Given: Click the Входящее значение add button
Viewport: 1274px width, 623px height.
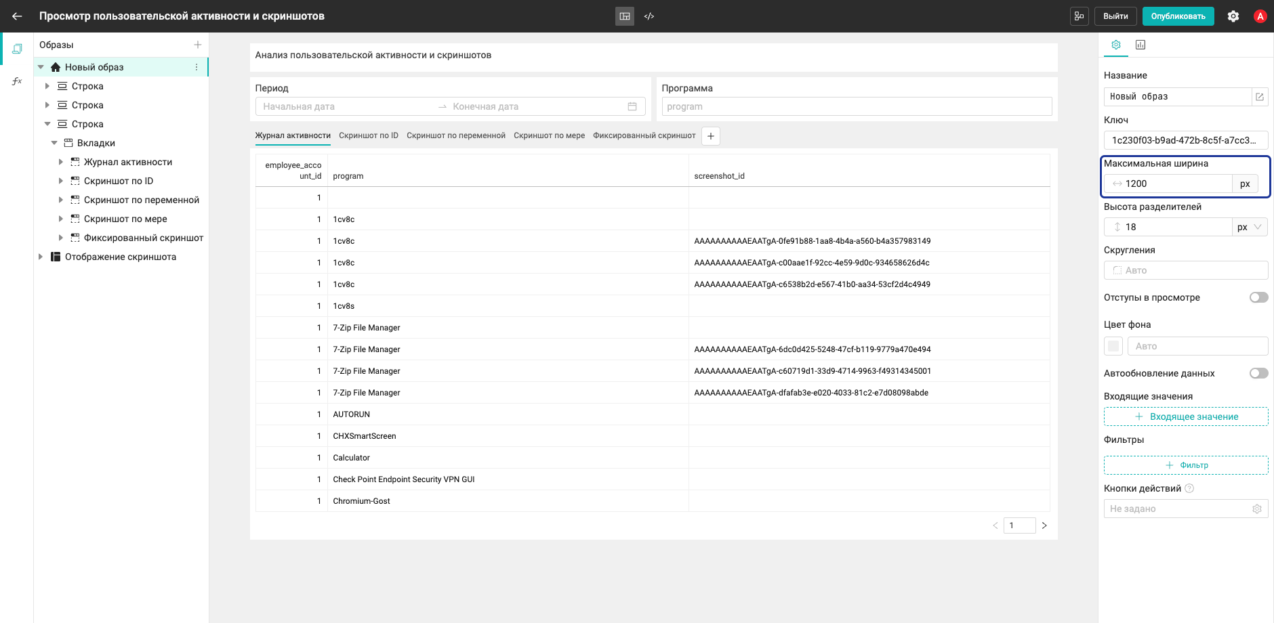Looking at the screenshot, I should [x=1186, y=416].
